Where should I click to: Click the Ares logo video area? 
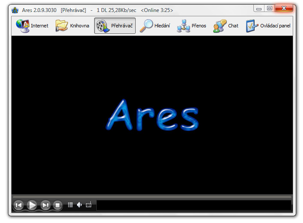coord(152,115)
